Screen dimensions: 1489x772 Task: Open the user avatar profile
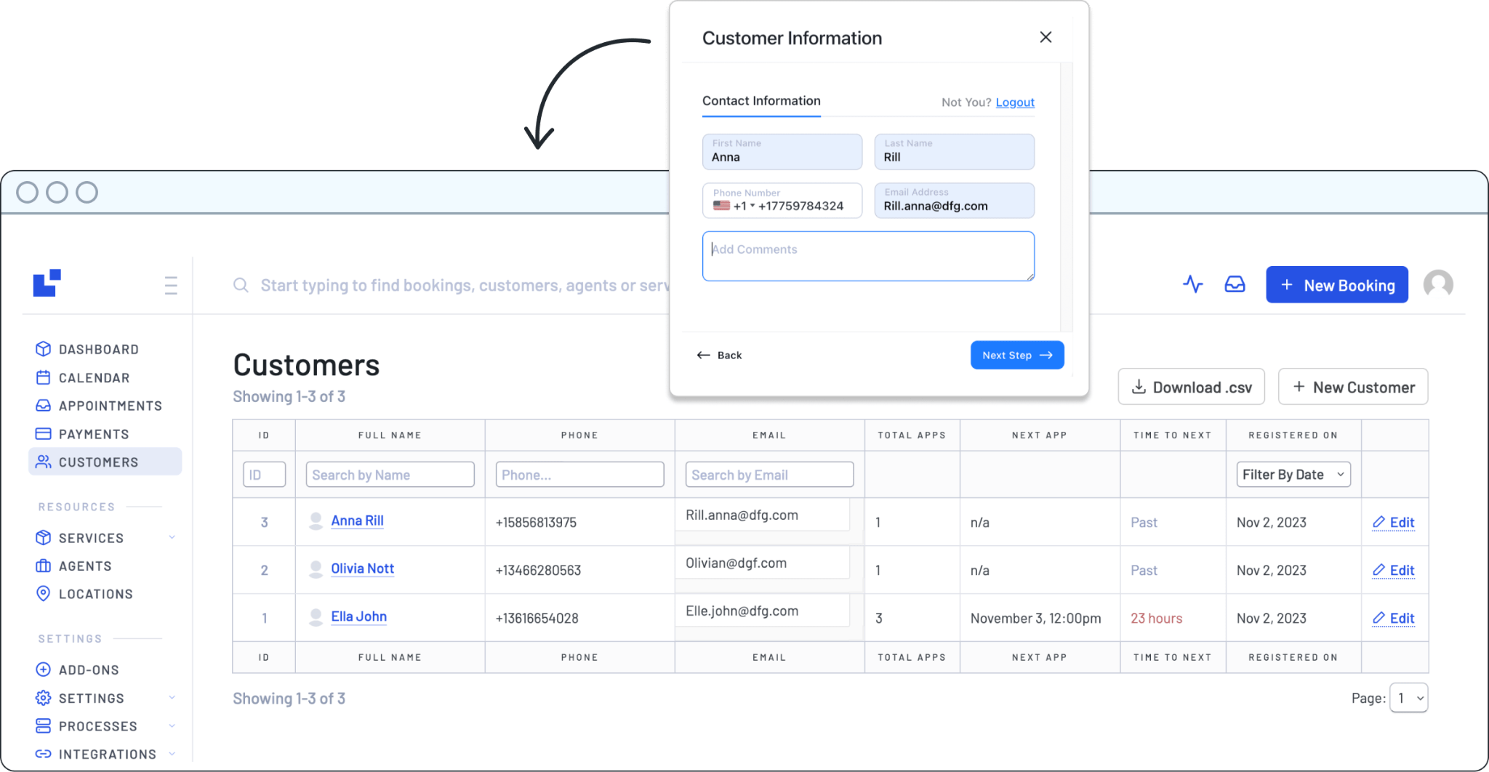pos(1437,284)
